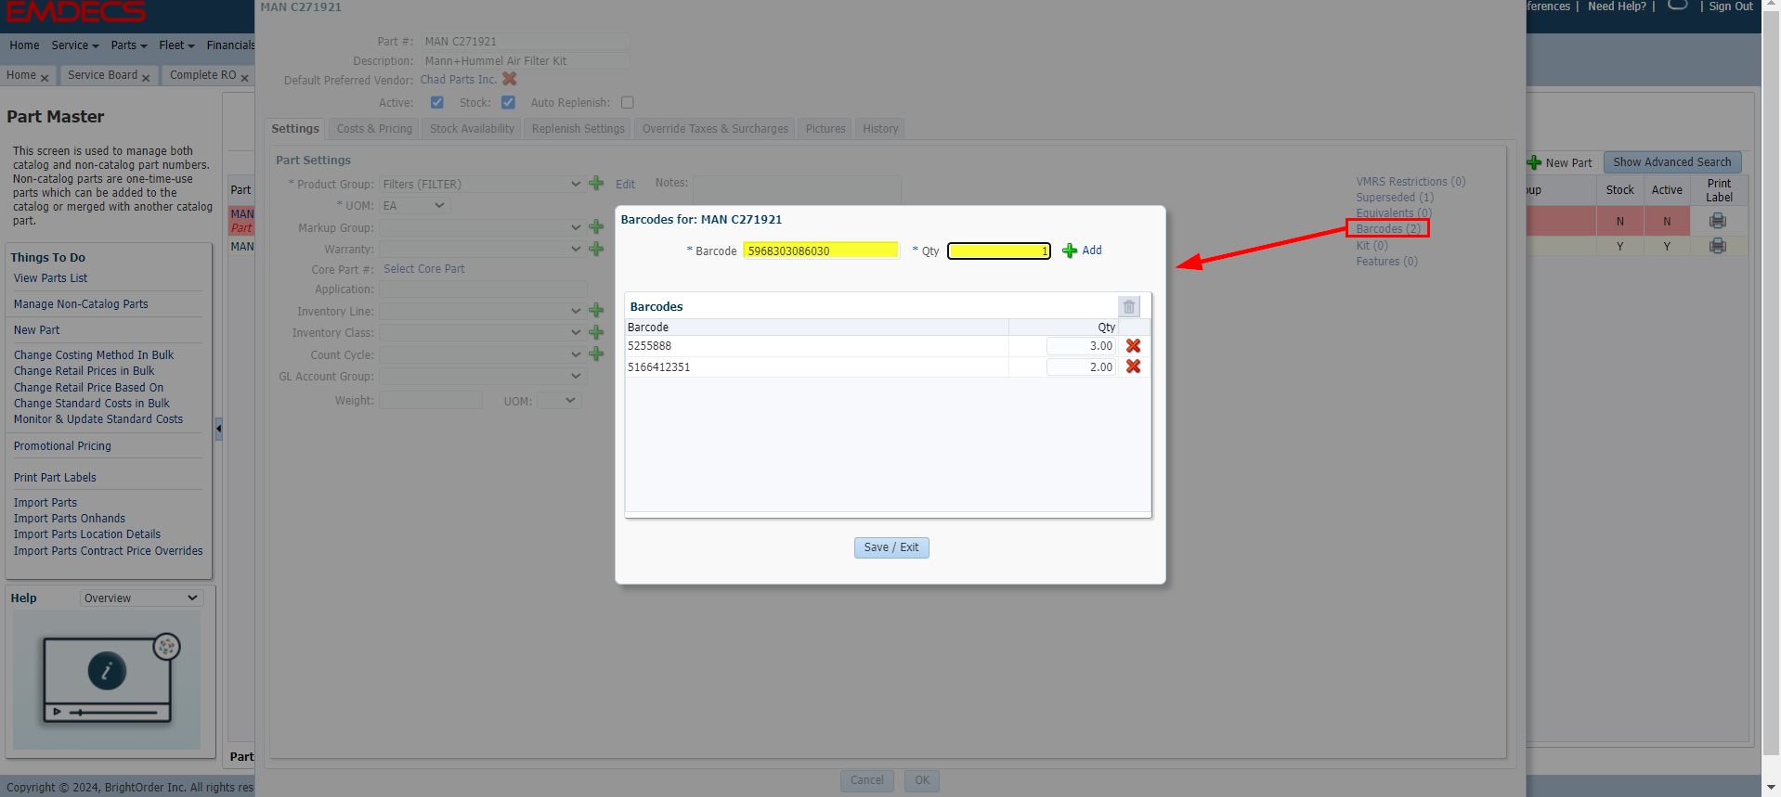
Task: Remove preferred vendor Chad Parts Inc.
Action: coord(510,79)
